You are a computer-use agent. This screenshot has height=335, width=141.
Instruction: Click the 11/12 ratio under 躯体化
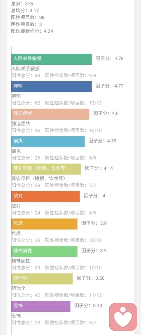pos(95,295)
